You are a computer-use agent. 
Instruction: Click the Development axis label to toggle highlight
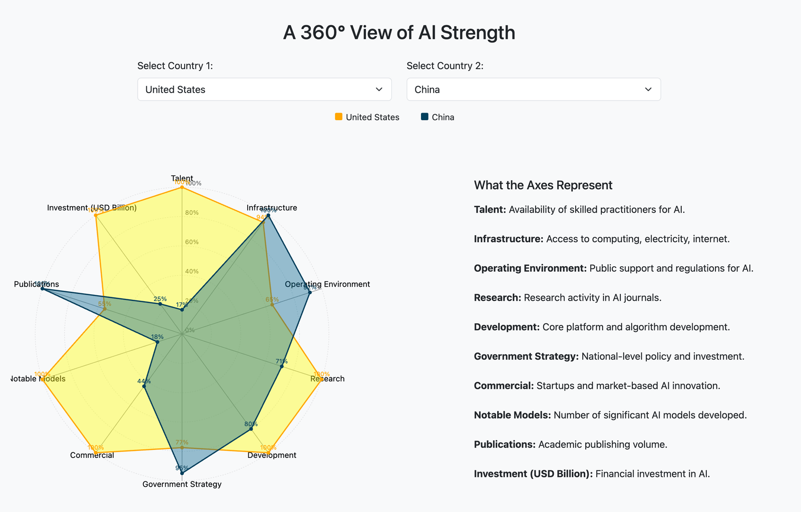tap(271, 455)
